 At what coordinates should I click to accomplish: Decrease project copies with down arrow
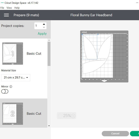pos(44,27)
